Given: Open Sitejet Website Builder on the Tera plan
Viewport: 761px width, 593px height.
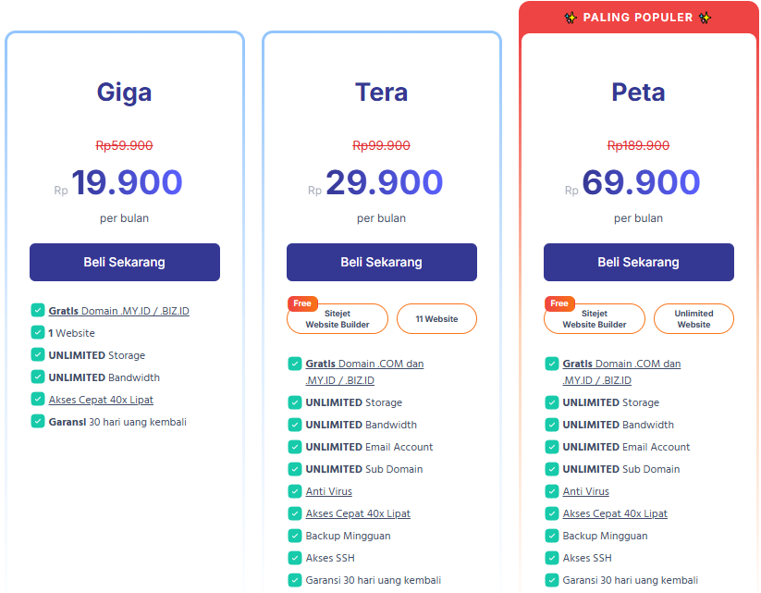Looking at the screenshot, I should click(339, 318).
